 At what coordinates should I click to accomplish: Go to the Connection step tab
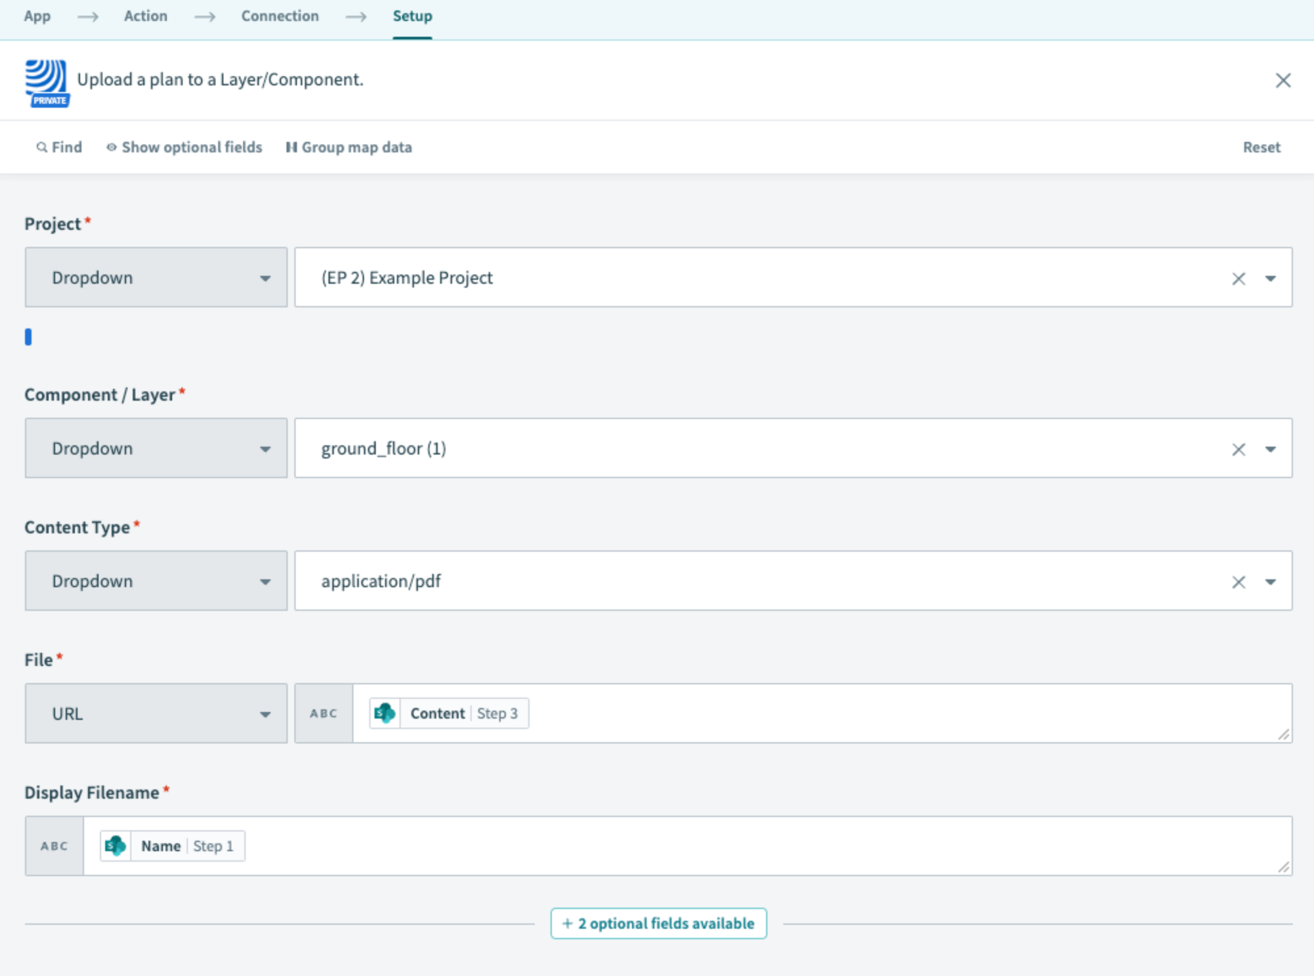pos(280,16)
